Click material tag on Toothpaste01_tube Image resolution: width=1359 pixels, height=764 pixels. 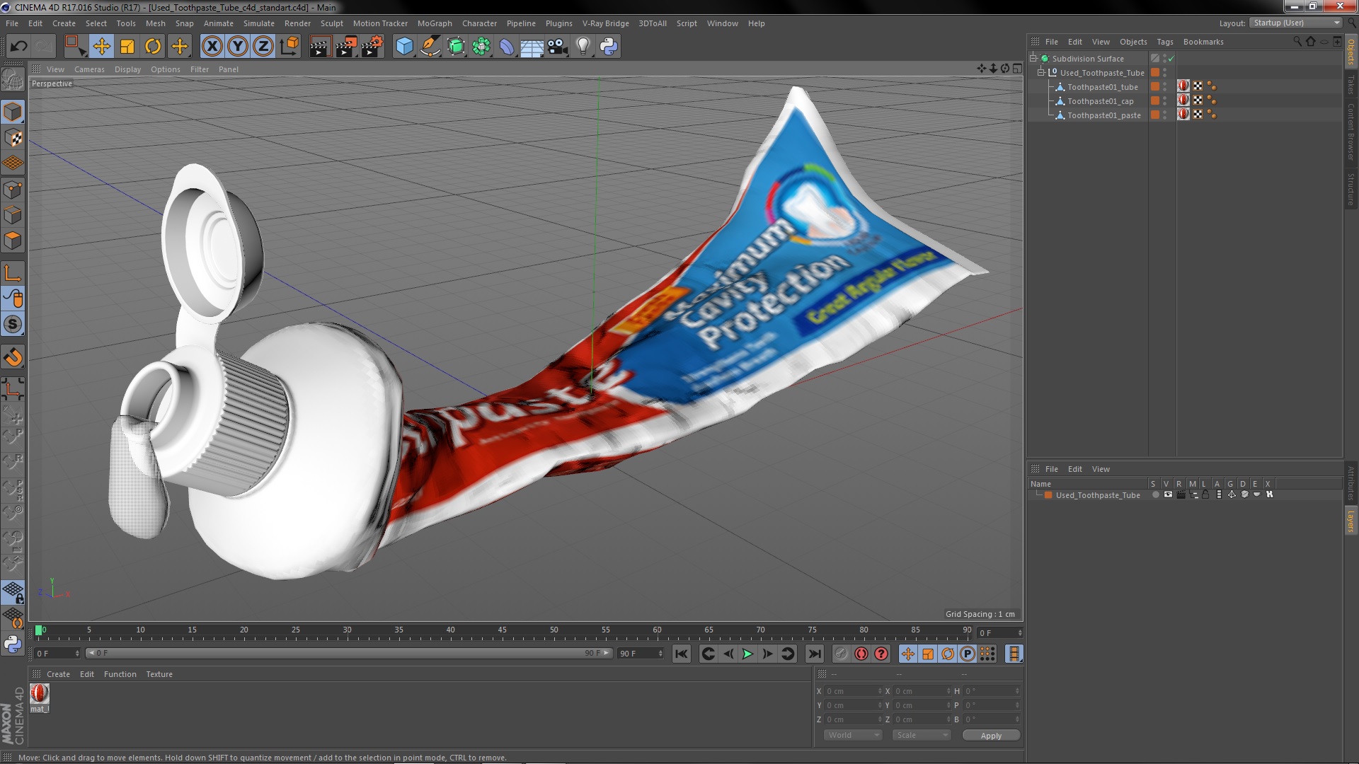click(x=1183, y=86)
